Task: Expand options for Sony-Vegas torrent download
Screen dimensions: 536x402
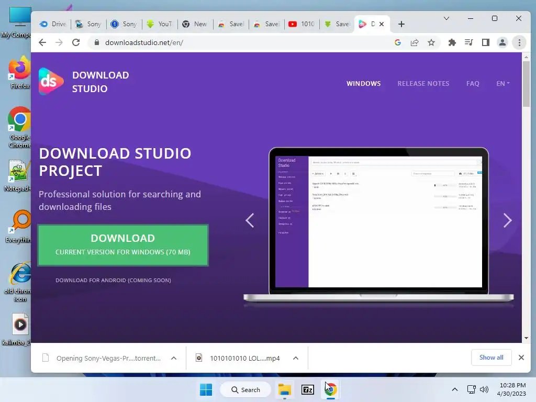Action: click(x=174, y=358)
